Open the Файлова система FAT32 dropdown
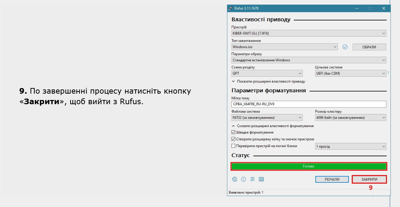Viewport: 400px width, 207px height. click(x=267, y=118)
